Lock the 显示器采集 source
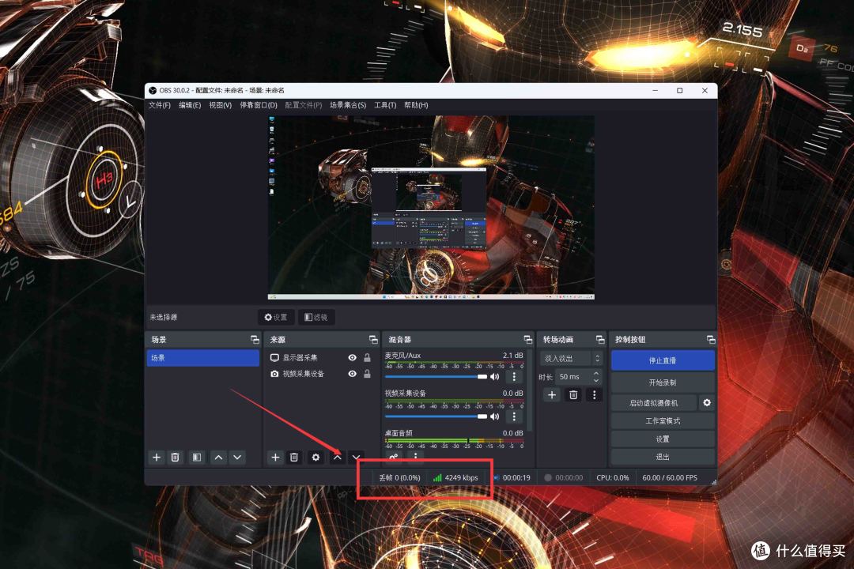Viewport: 854px width, 569px height. pyautogui.click(x=367, y=358)
